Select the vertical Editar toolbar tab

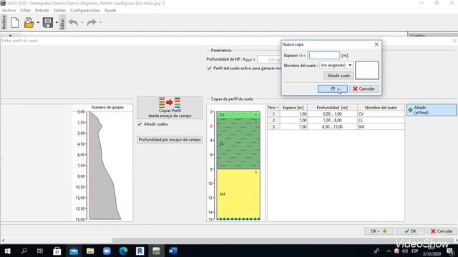[62, 22]
